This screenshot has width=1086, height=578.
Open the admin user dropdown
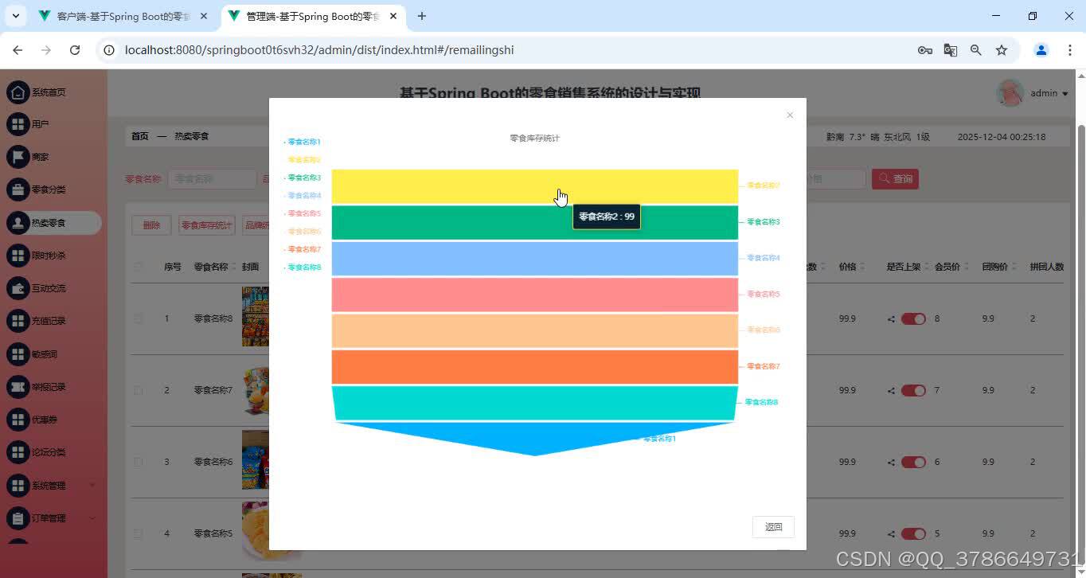[1049, 93]
